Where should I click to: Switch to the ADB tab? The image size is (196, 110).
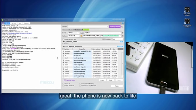pos(20,23)
